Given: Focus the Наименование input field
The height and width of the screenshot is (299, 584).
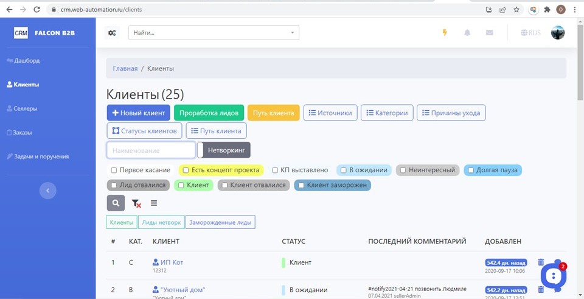Looking at the screenshot, I should pyautogui.click(x=151, y=150).
